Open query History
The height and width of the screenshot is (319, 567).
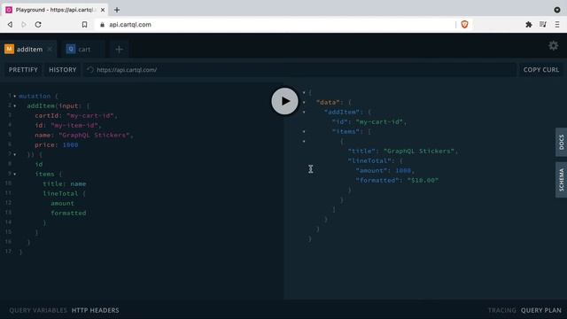click(x=63, y=70)
